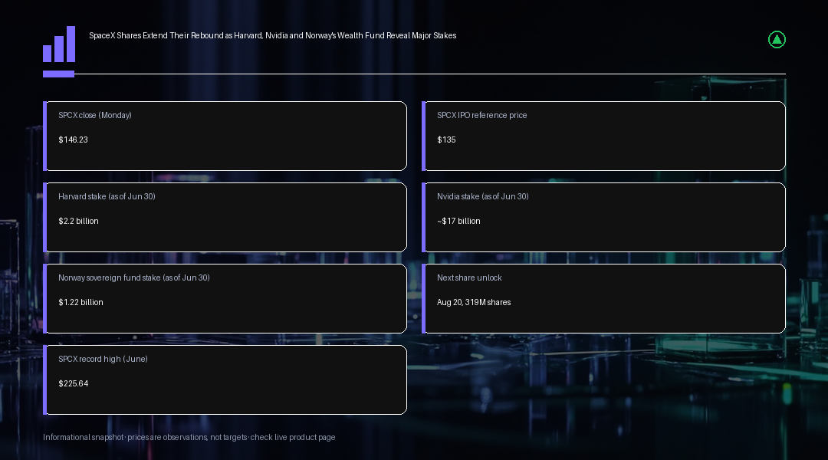
Task: Click the $225.64 record high value
Action: pos(74,384)
